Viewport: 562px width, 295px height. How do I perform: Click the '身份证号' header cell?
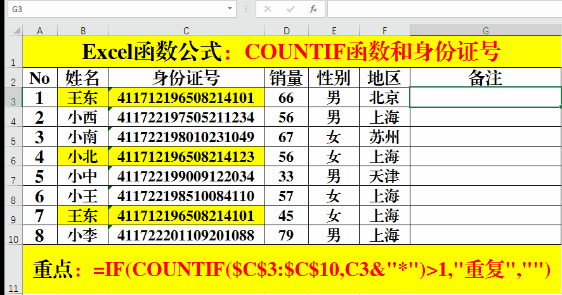(x=186, y=77)
